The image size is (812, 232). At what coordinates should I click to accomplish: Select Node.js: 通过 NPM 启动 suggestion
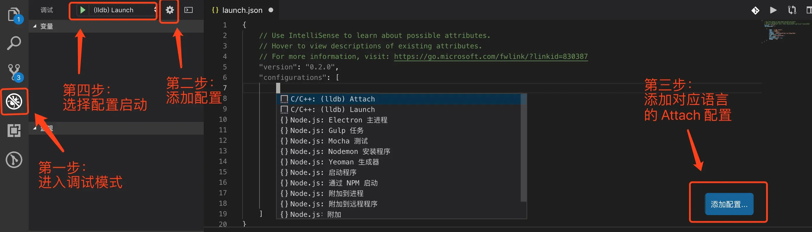pos(399,183)
